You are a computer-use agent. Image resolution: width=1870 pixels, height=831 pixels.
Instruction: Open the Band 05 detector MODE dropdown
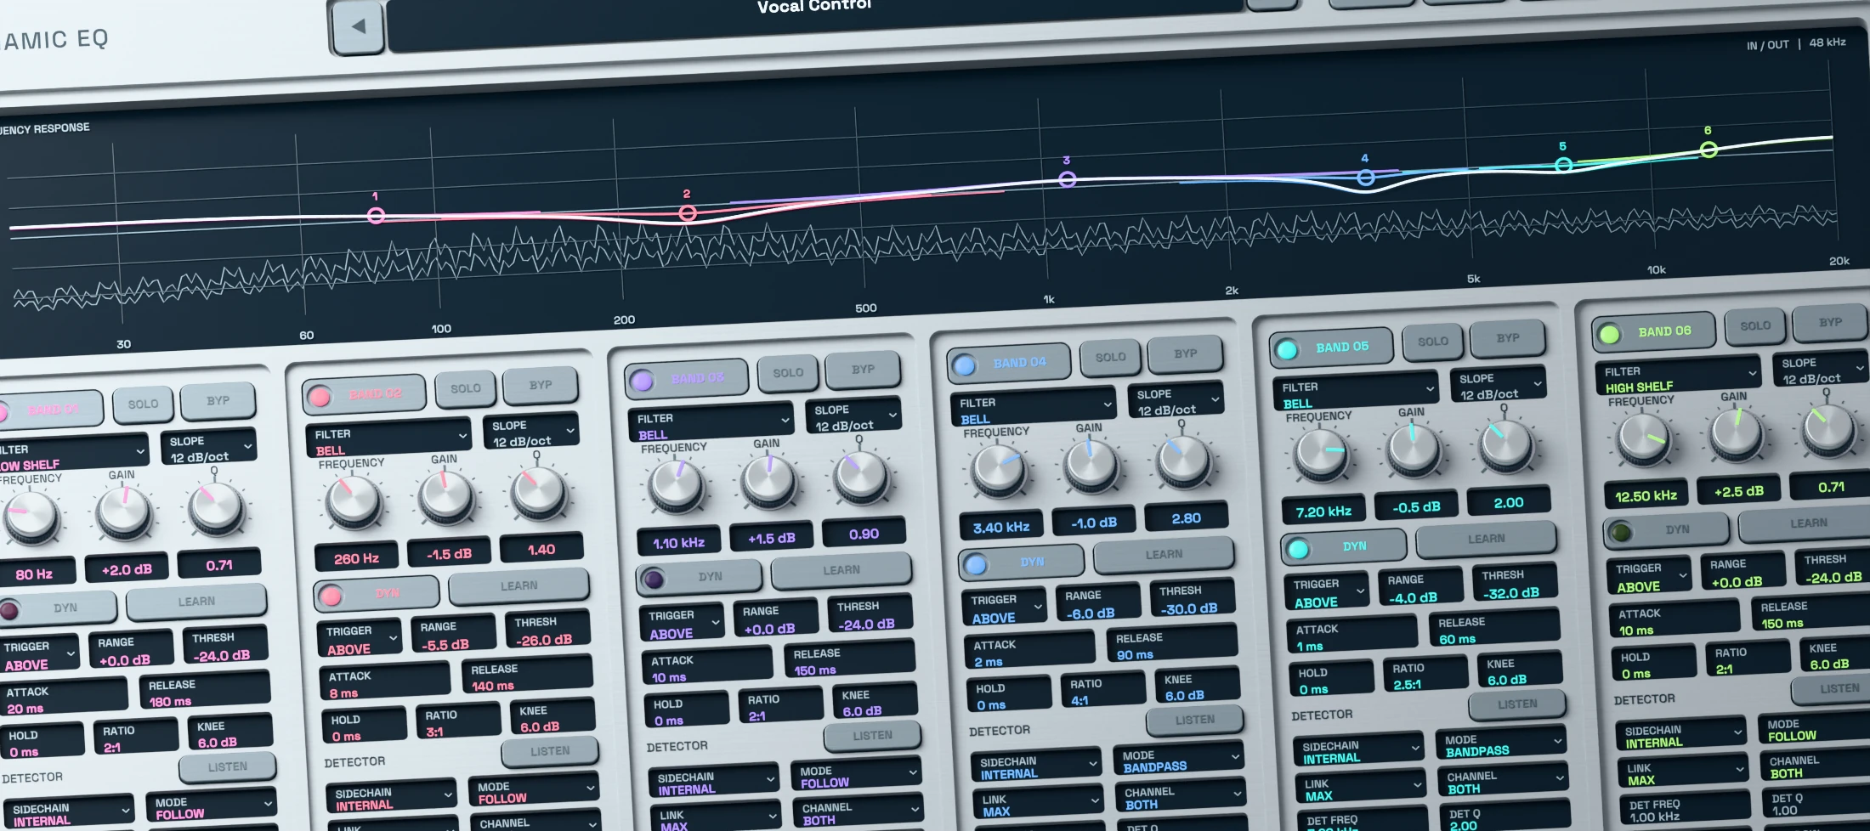click(x=1503, y=745)
